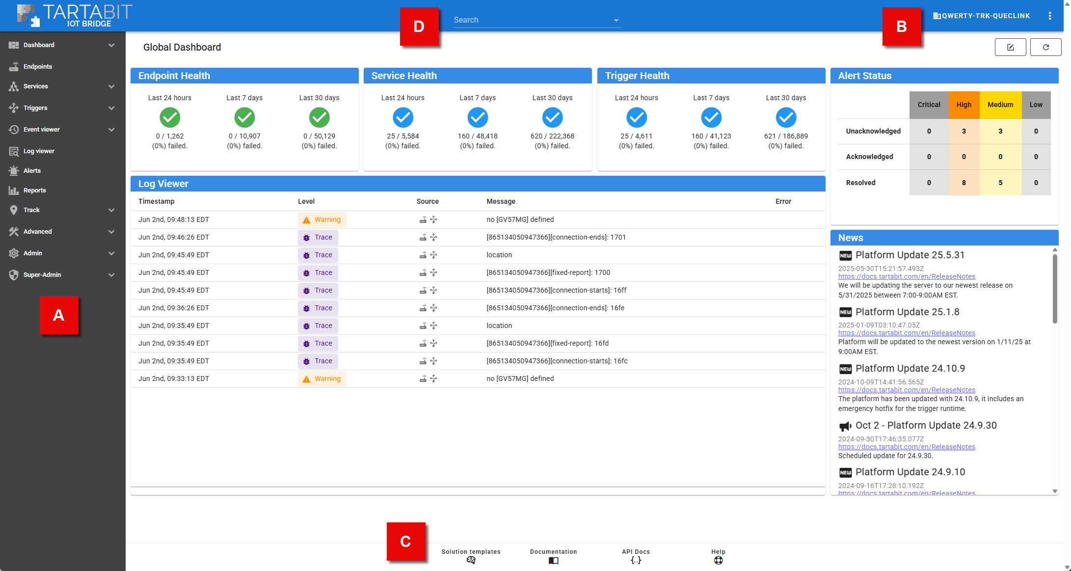Click Warning level badge at 09:48:13

coord(322,220)
